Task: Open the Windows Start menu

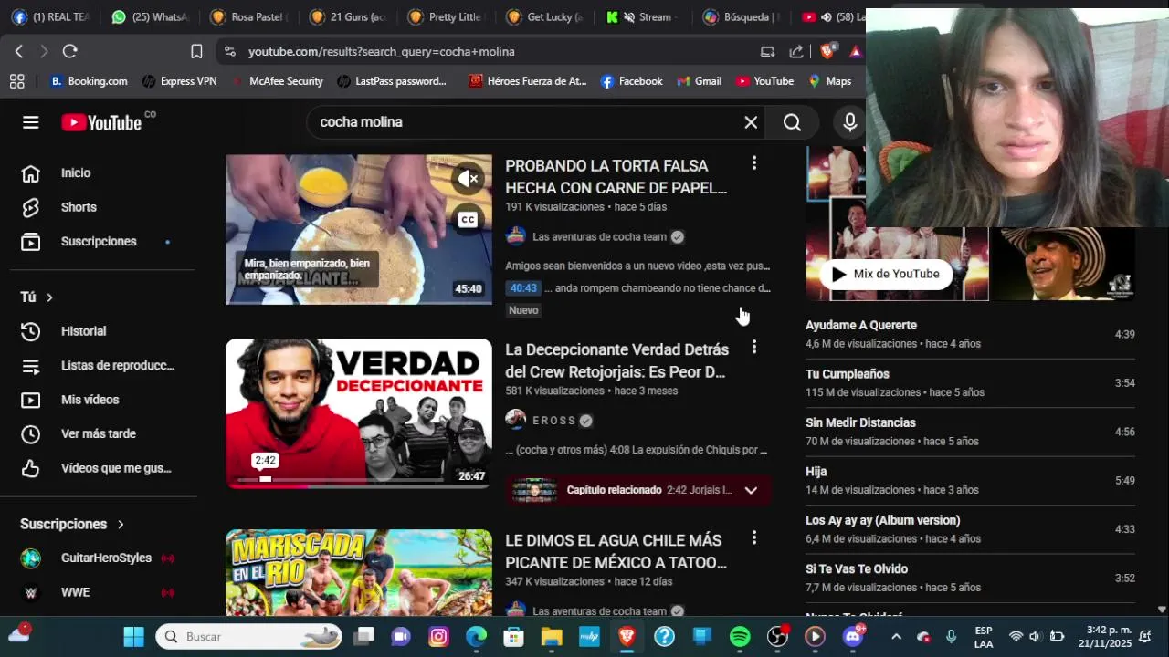Action: (133, 636)
